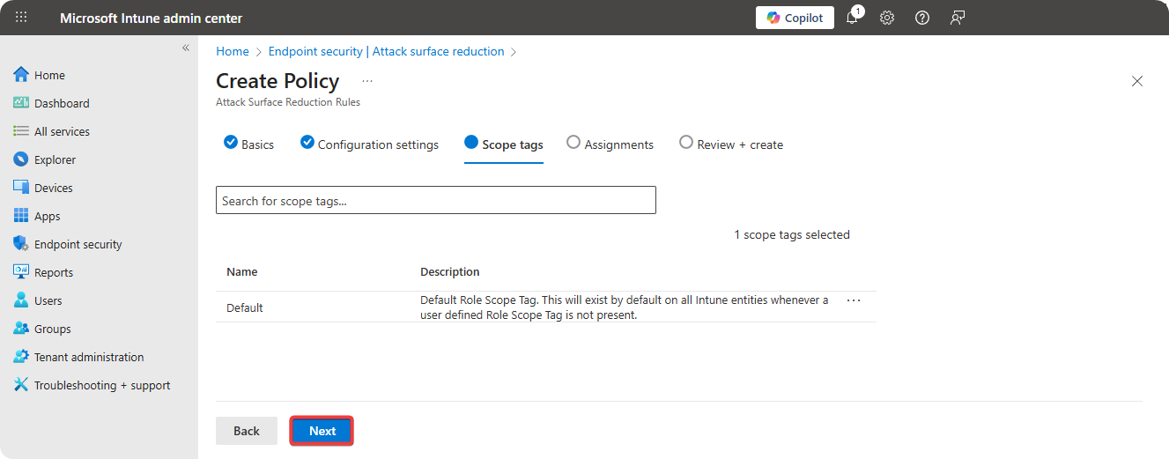Switch to the Basics step

click(x=249, y=144)
